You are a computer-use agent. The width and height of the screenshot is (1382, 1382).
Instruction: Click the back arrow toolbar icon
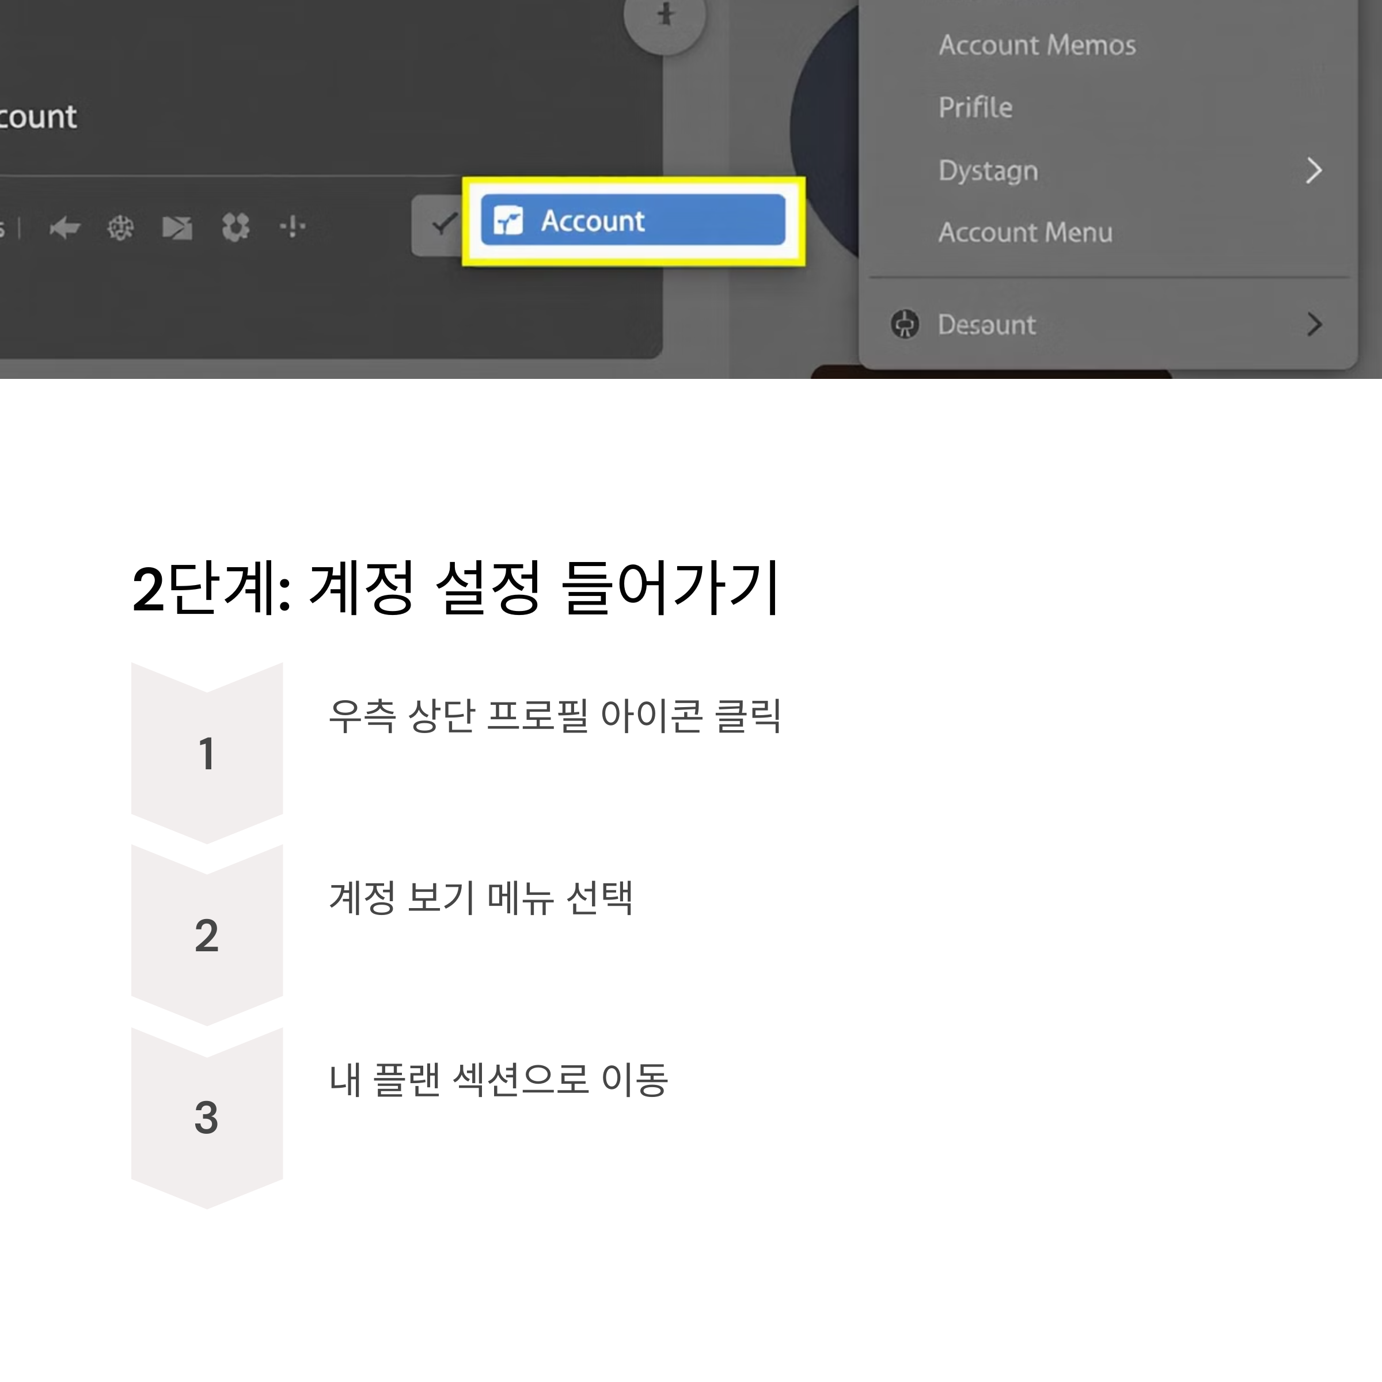[64, 228]
